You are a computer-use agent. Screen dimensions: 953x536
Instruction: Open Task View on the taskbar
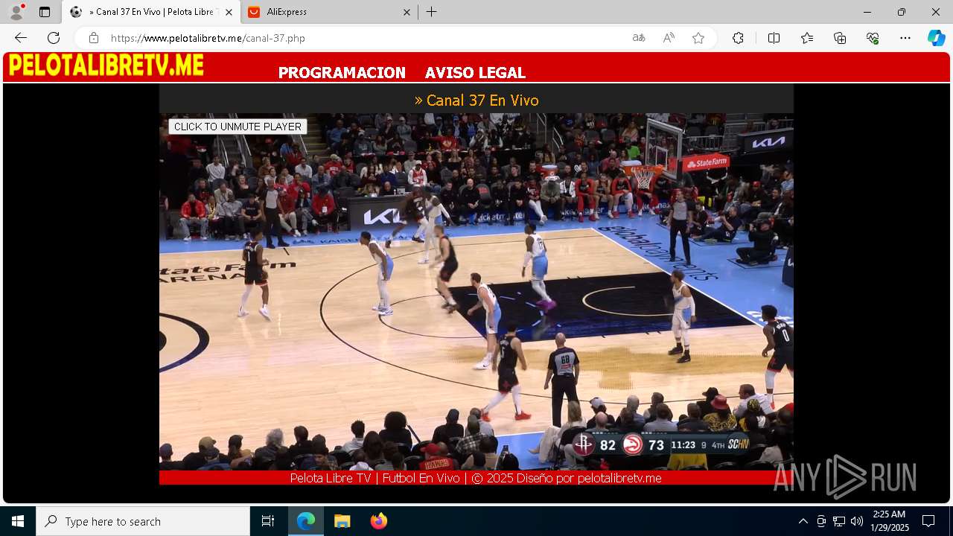(x=268, y=521)
